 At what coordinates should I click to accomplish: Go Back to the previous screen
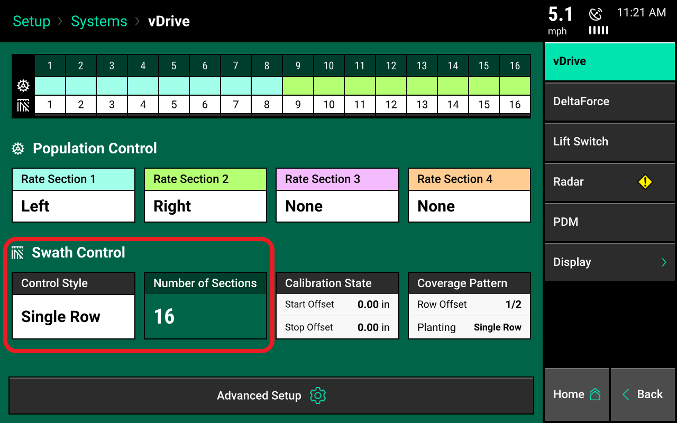point(643,394)
